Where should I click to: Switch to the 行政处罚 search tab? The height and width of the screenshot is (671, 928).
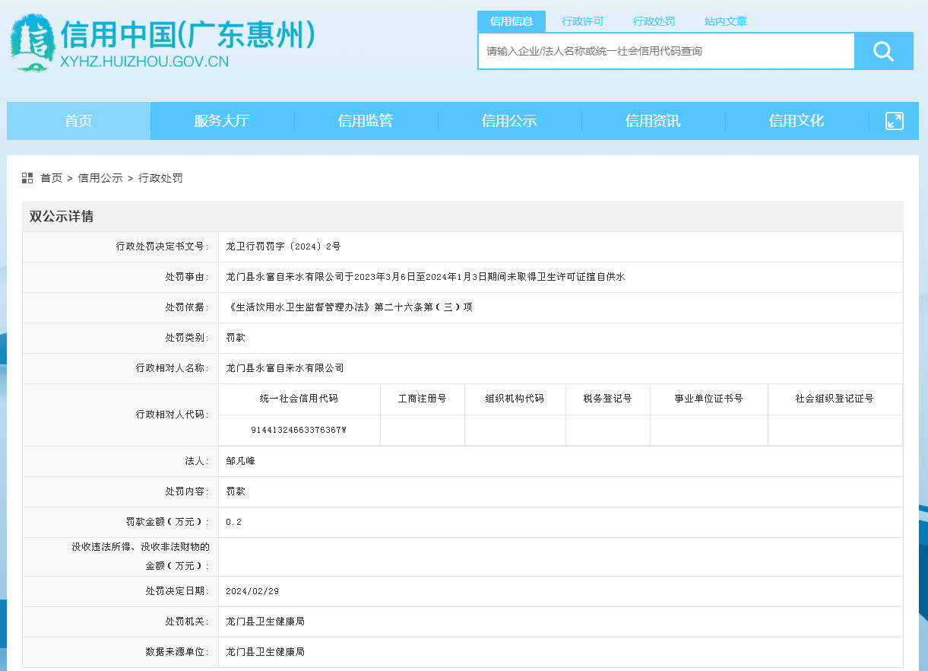pyautogui.click(x=654, y=21)
